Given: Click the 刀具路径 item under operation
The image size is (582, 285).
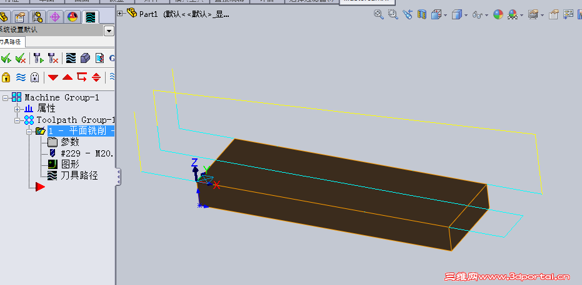Looking at the screenshot, I should coord(79,175).
